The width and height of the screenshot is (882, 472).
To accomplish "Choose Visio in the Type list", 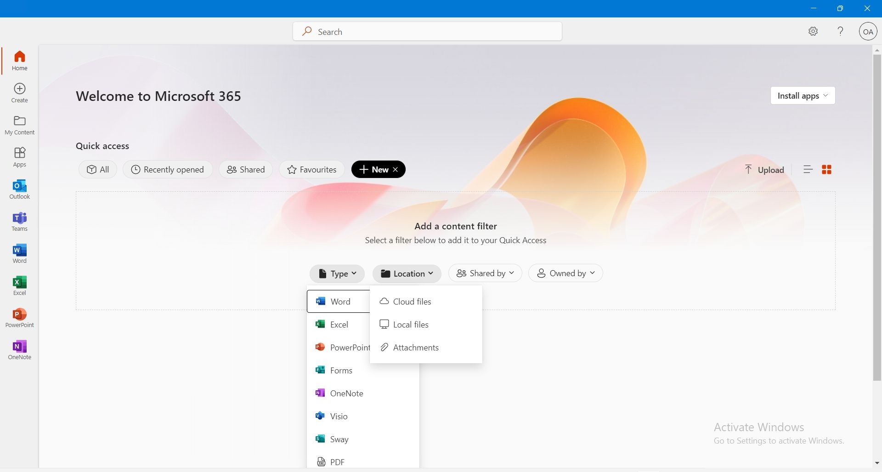I will point(363,416).
